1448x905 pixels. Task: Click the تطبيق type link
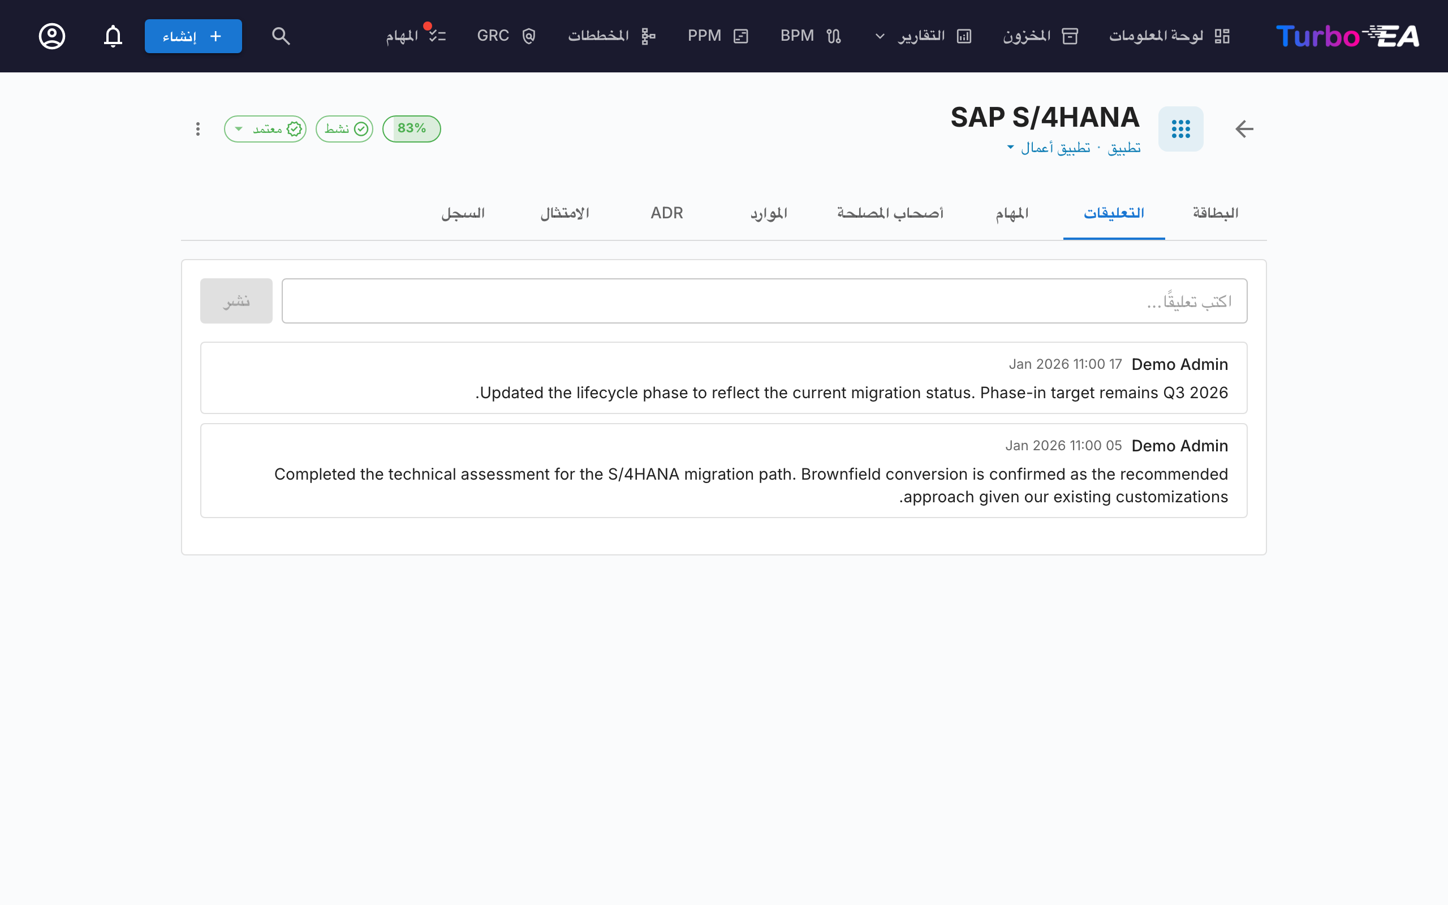[x=1124, y=147]
